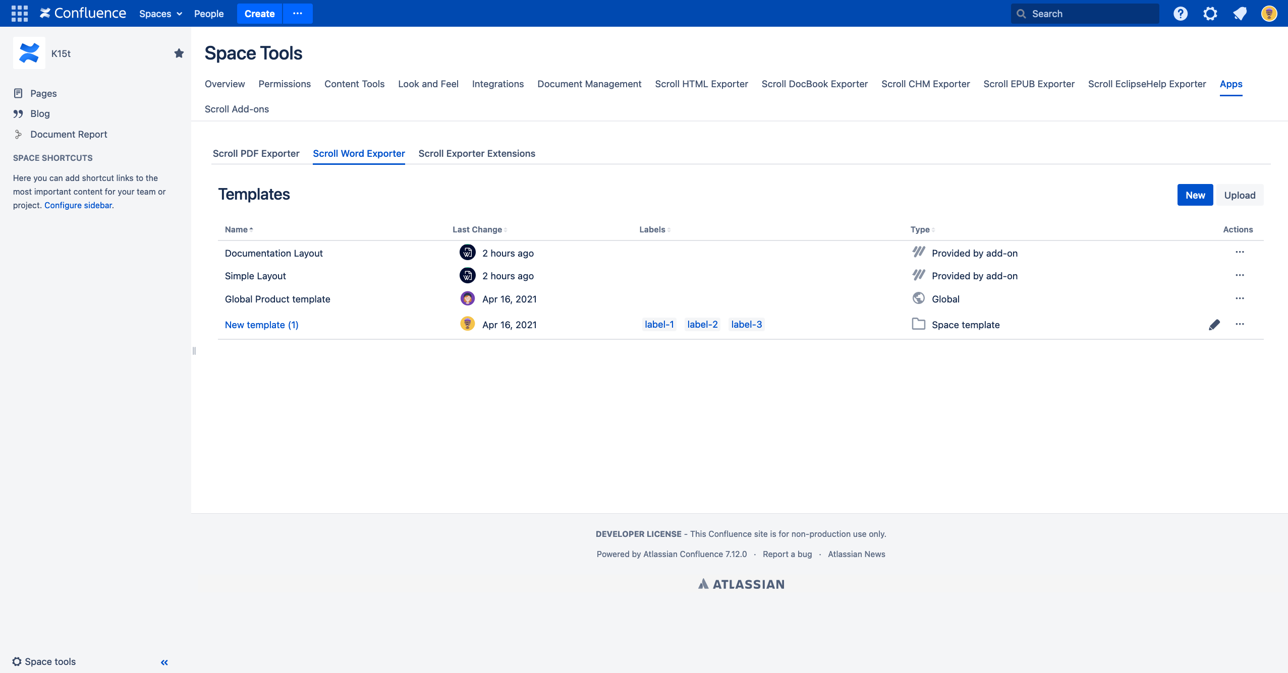Click the New template button
The image size is (1288, 673).
pos(1195,195)
